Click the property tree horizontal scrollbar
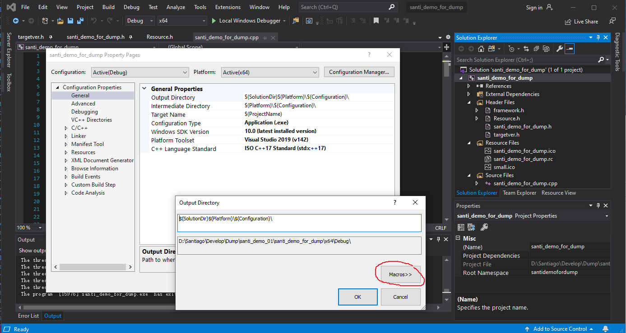Image resolution: width=626 pixels, height=333 pixels. [x=93, y=267]
